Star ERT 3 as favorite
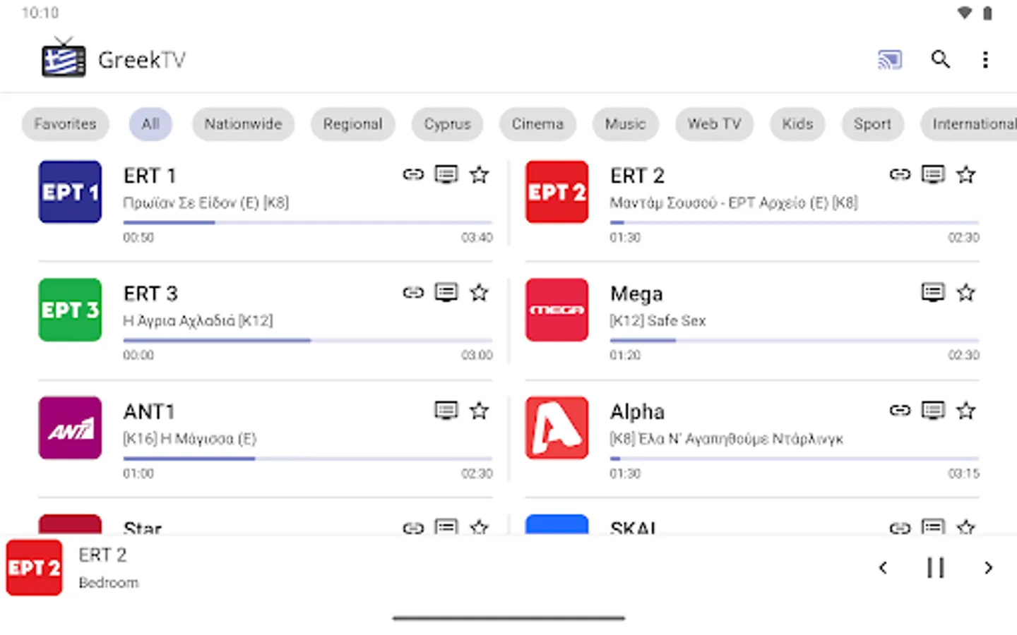The width and height of the screenshot is (1017, 635). (x=480, y=292)
